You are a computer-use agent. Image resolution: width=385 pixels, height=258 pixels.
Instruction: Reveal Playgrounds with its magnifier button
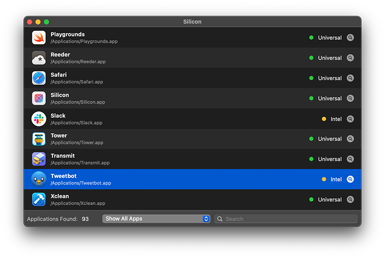(350, 37)
